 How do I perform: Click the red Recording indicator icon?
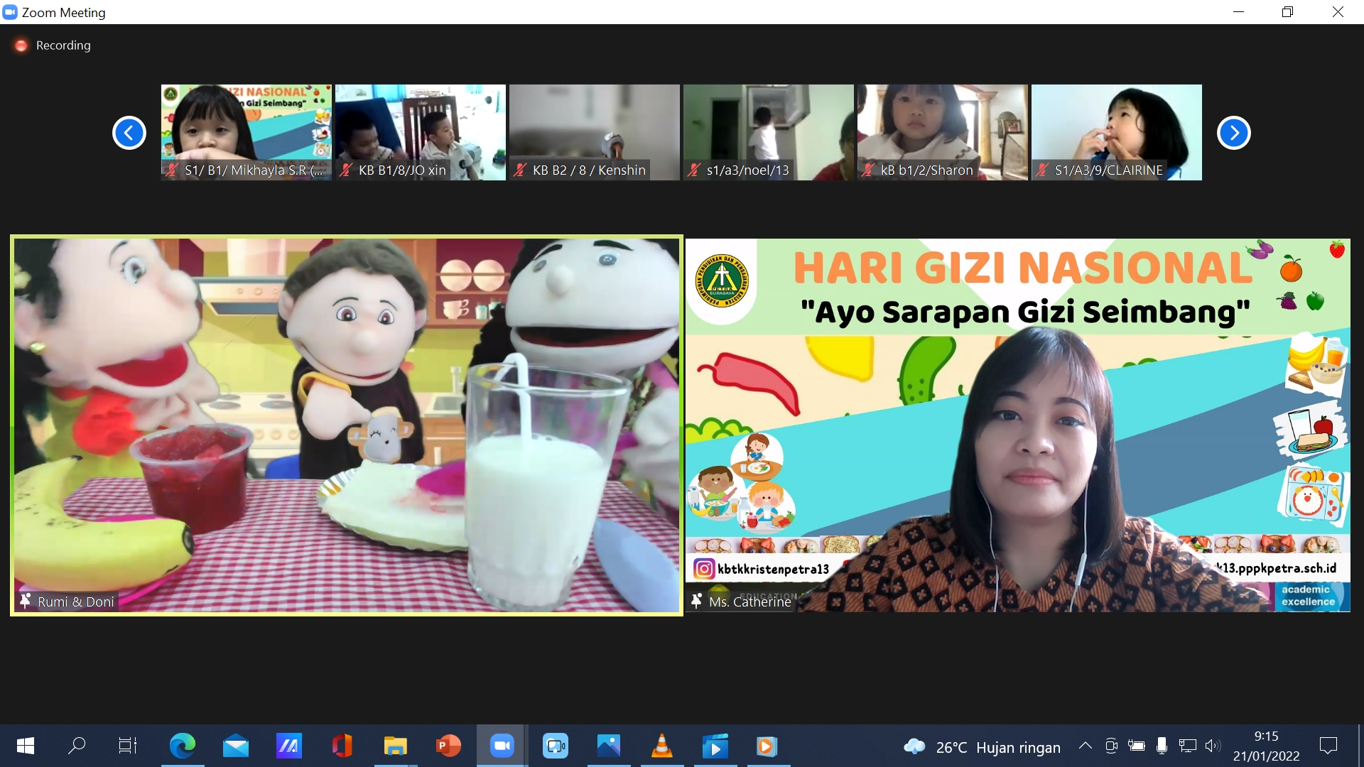point(21,45)
